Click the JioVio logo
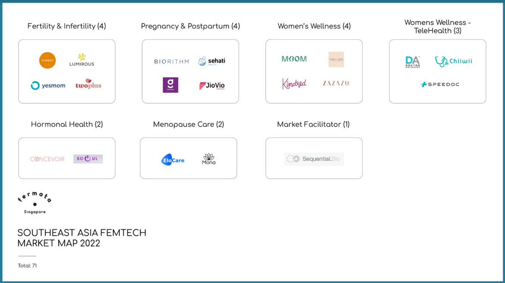Viewport: 505px width, 283px height. point(211,85)
